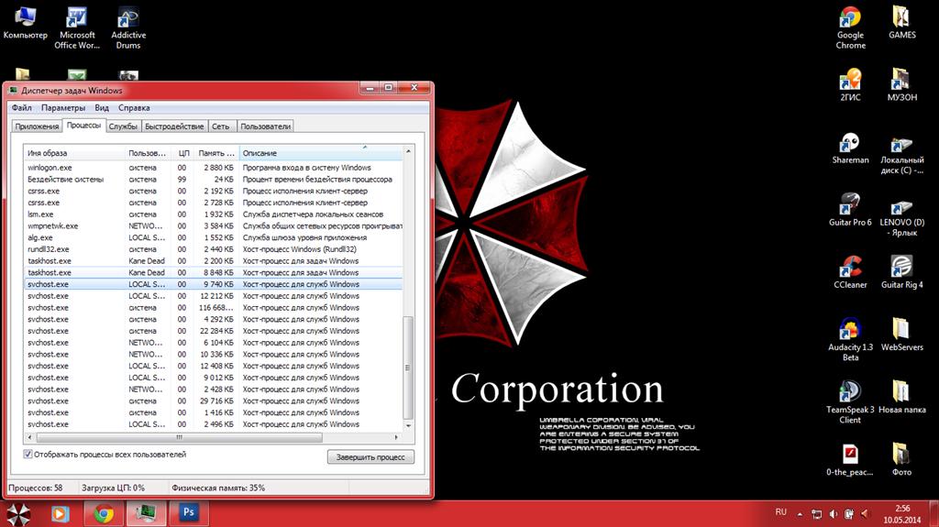Select the Бездействие системы process row

[214, 179]
